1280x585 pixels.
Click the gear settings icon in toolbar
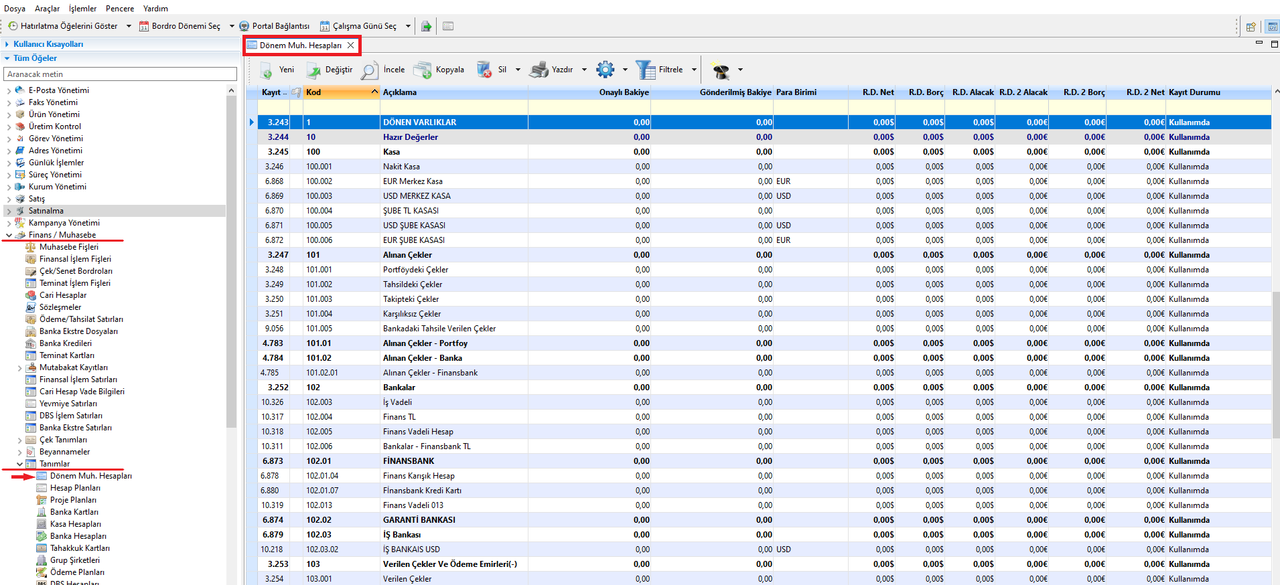click(x=606, y=70)
